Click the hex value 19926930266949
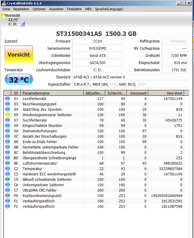194x238 pixels. tap(167, 195)
